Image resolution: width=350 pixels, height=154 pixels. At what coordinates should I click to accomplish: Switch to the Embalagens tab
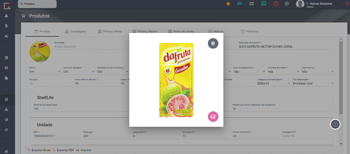75,31
